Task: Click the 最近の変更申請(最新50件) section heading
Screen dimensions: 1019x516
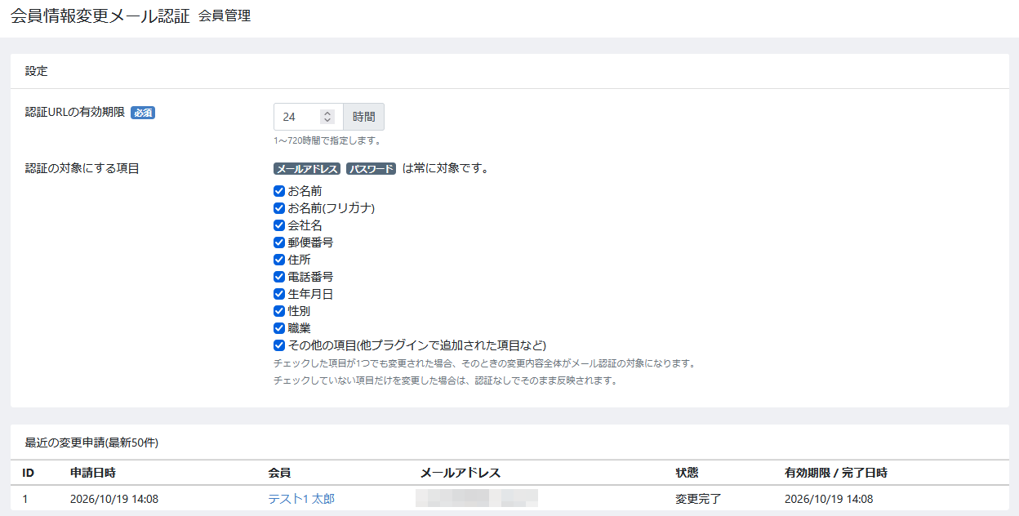Action: tap(91, 443)
